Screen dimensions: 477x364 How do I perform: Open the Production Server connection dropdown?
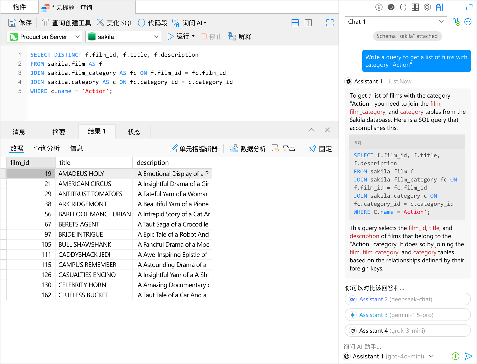pyautogui.click(x=44, y=37)
